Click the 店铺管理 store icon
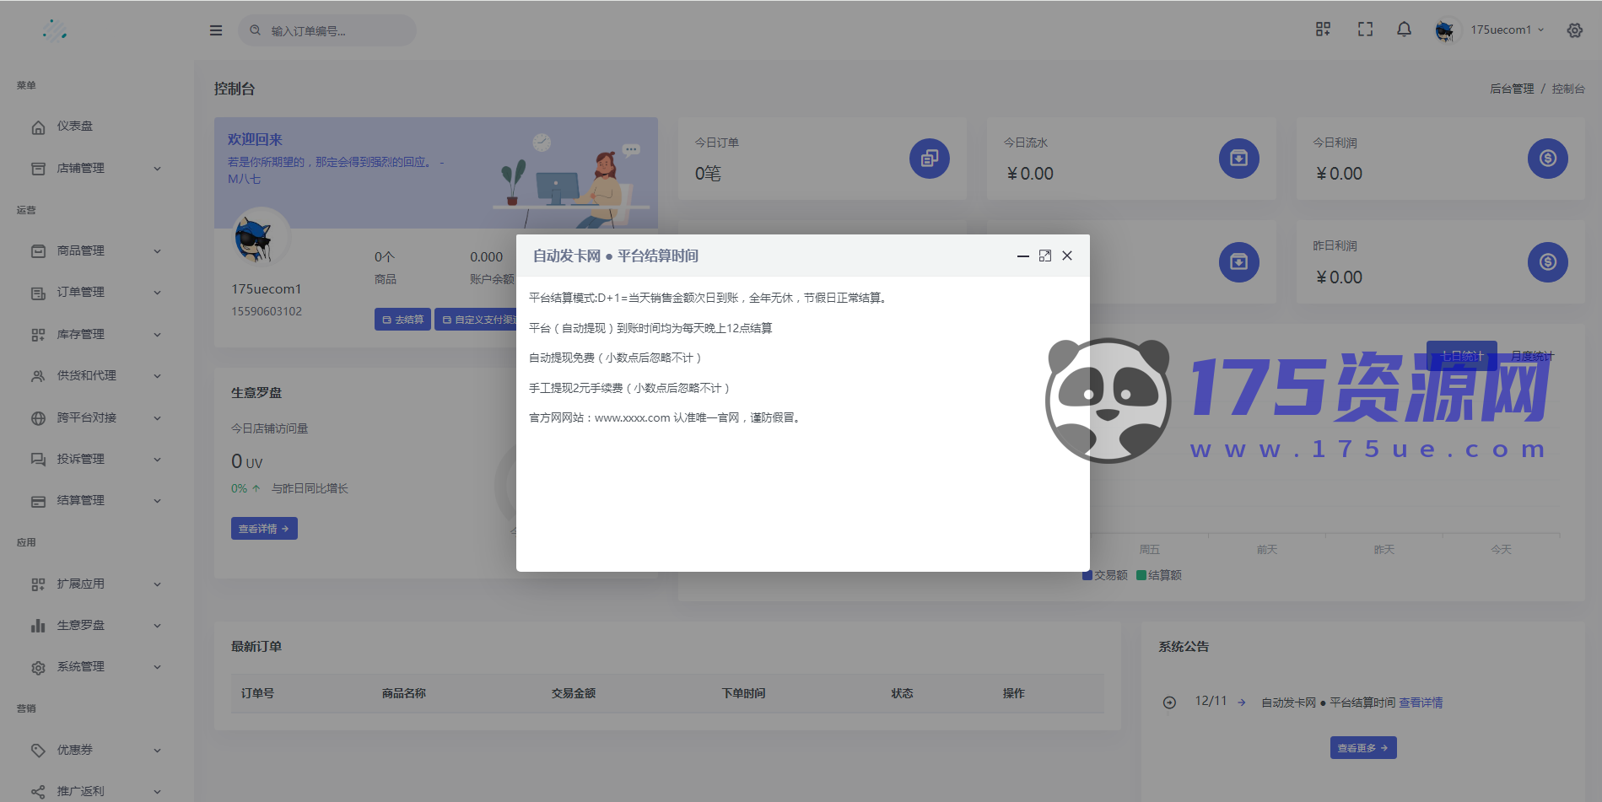 pos(38,169)
